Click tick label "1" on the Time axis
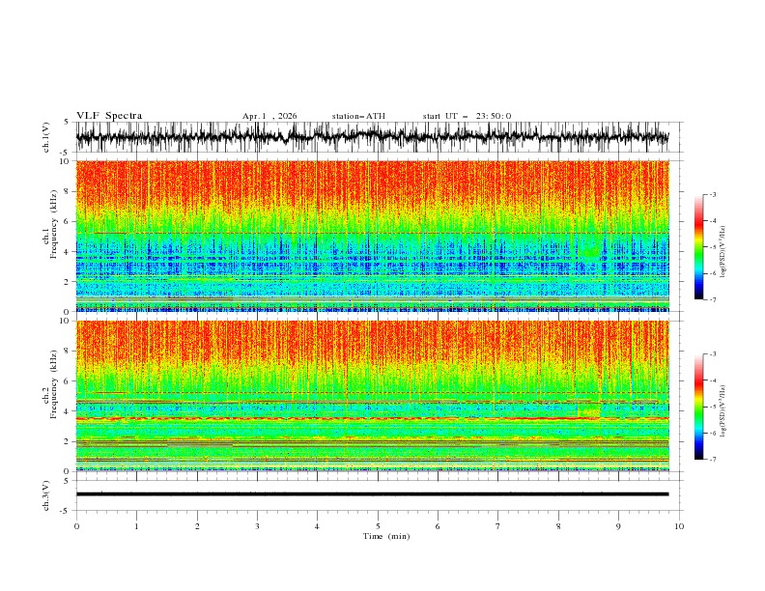765x591 pixels. click(136, 526)
